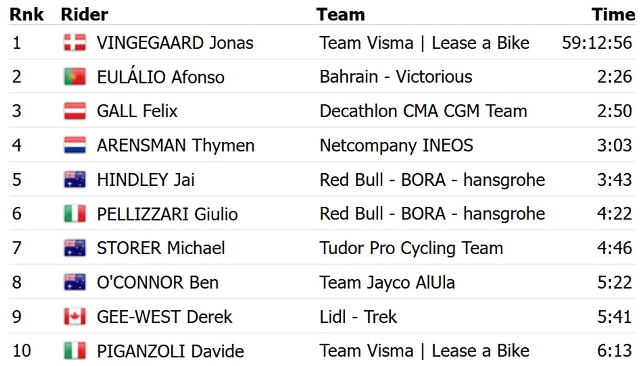
Task: Click the Australian flag beside Hindley
Action: click(x=75, y=180)
